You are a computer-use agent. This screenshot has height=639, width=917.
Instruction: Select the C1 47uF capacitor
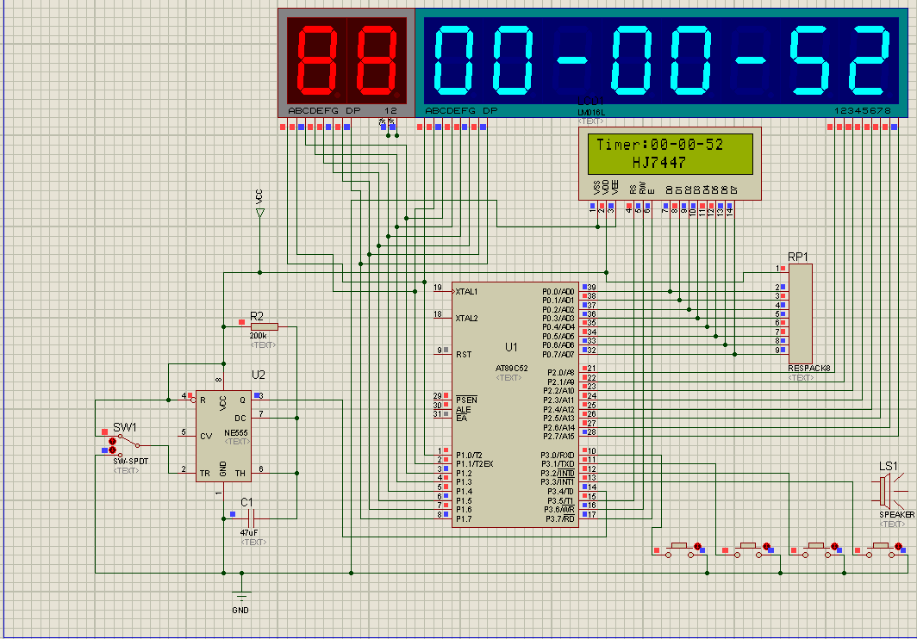point(252,518)
